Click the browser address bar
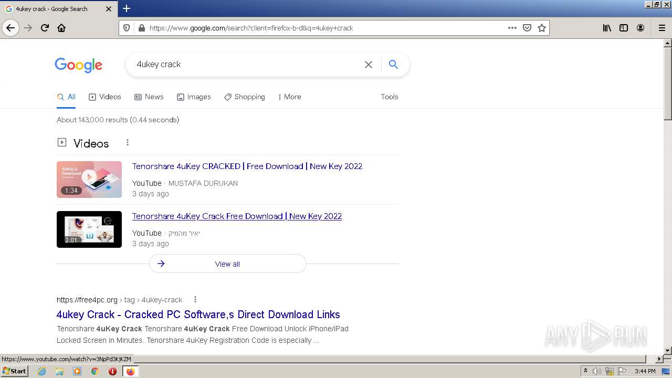The width and height of the screenshot is (672, 378). [325, 28]
